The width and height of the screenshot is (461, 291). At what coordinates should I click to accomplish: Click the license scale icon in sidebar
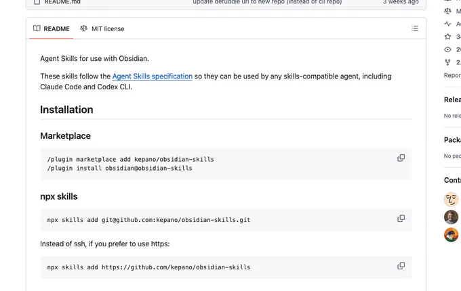pyautogui.click(x=447, y=11)
